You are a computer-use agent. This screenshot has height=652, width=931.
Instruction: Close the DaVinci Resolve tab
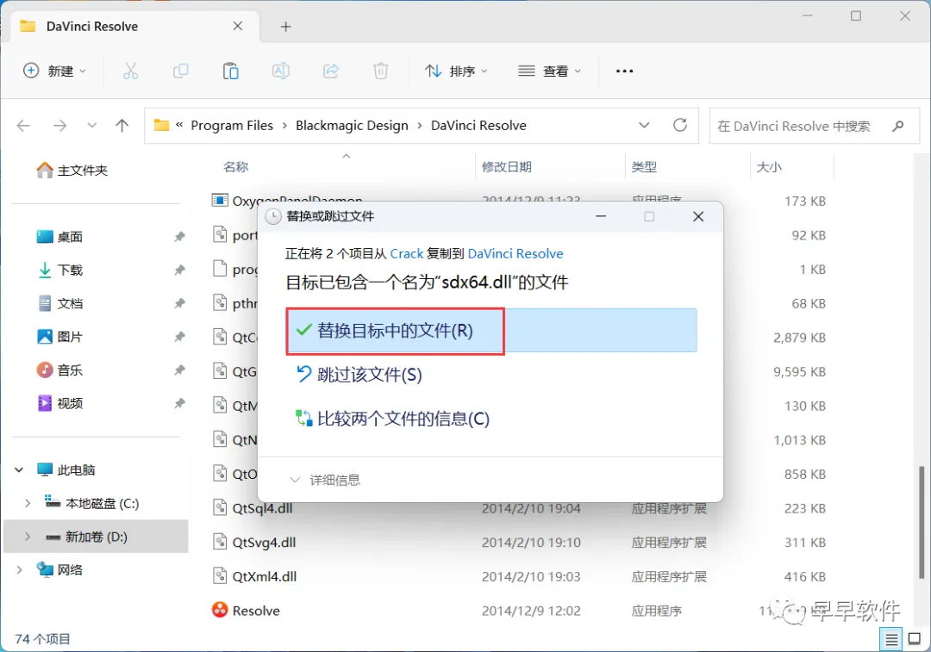[x=238, y=26]
